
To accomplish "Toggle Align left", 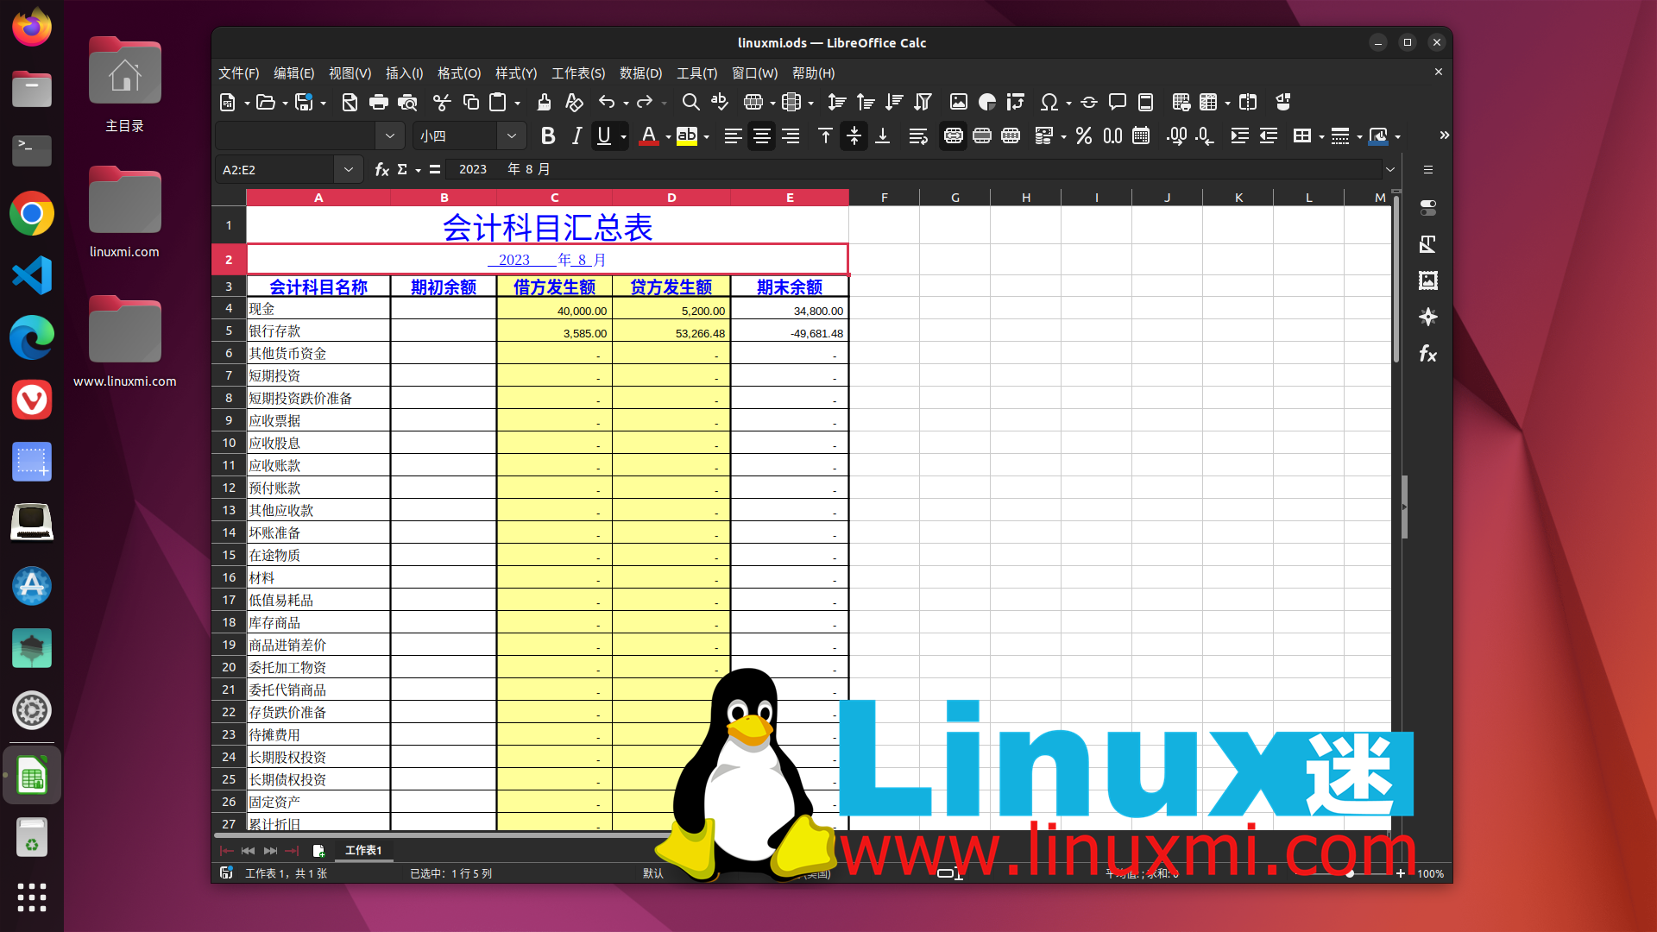I will (733, 136).
